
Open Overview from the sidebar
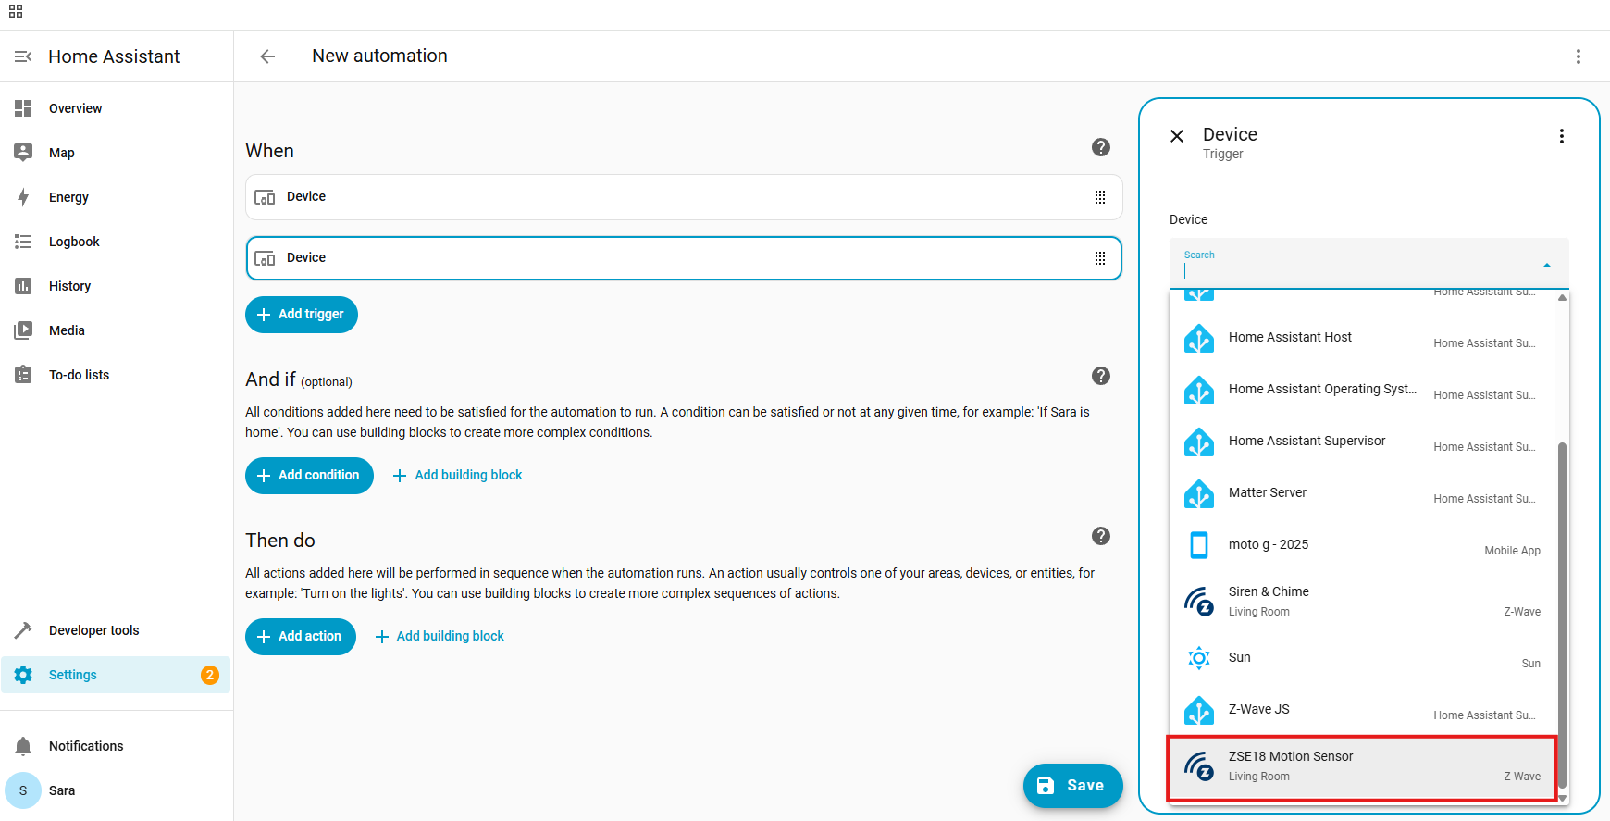click(116, 108)
